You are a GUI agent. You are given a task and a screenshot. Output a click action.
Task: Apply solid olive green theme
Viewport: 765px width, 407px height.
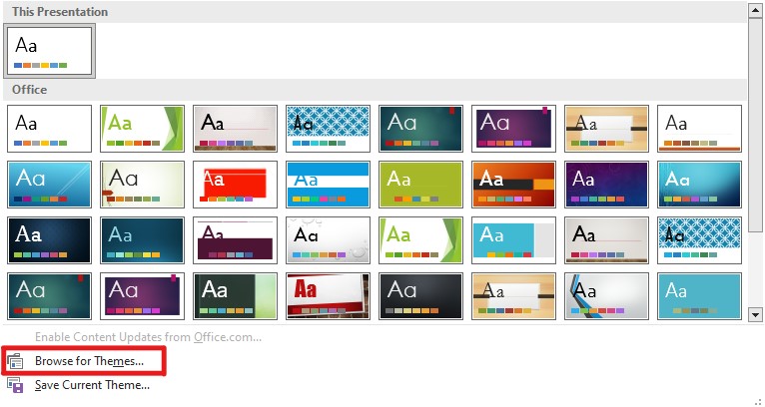click(420, 185)
